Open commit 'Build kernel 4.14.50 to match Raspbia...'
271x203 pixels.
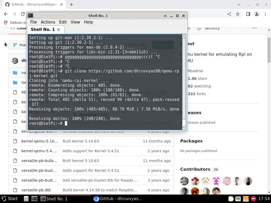tap(100, 190)
